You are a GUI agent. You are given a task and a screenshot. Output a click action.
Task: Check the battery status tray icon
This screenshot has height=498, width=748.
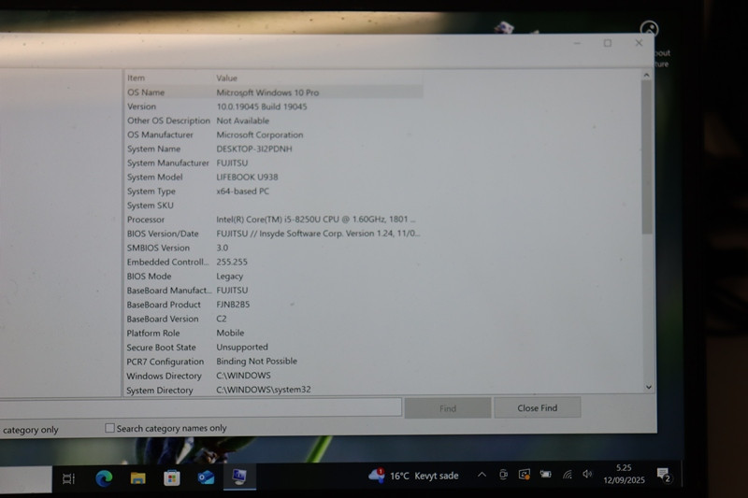coord(545,474)
